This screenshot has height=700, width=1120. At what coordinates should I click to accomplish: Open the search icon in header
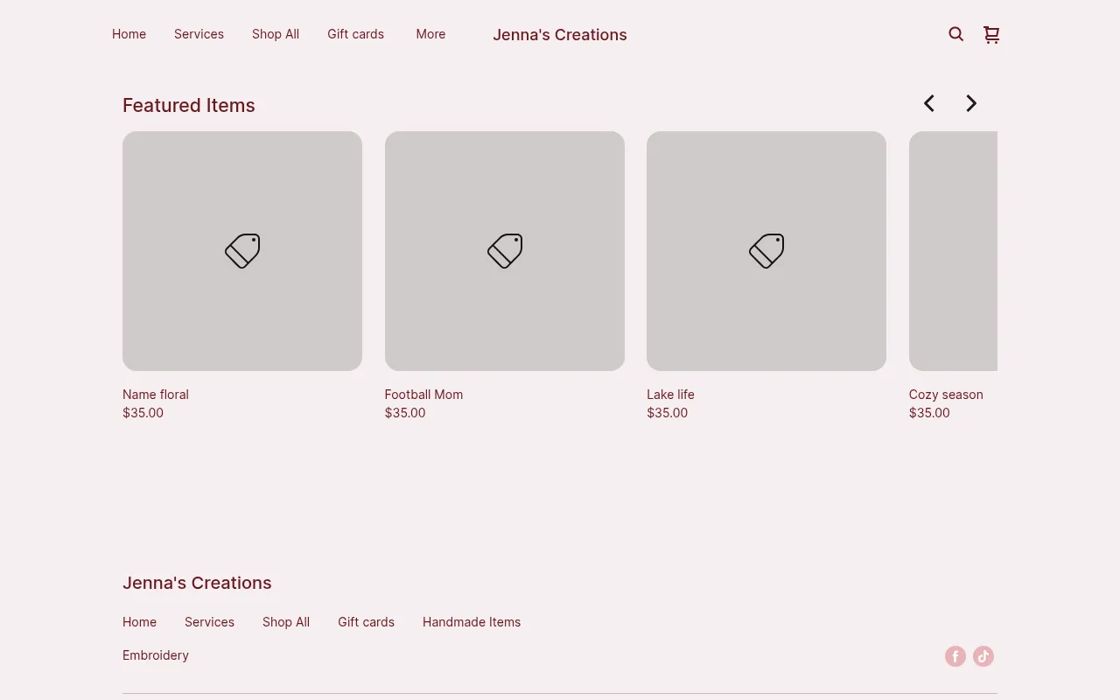pyautogui.click(x=955, y=34)
